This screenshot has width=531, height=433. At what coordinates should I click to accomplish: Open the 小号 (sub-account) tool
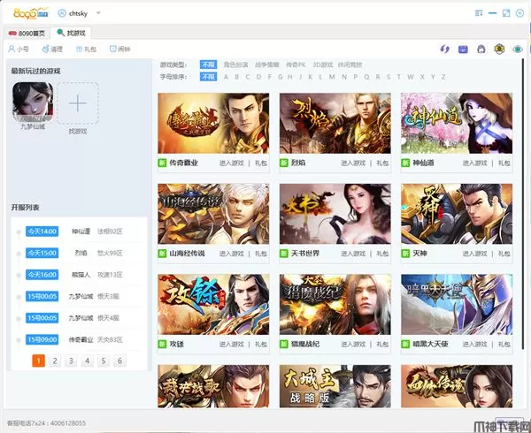tap(19, 49)
